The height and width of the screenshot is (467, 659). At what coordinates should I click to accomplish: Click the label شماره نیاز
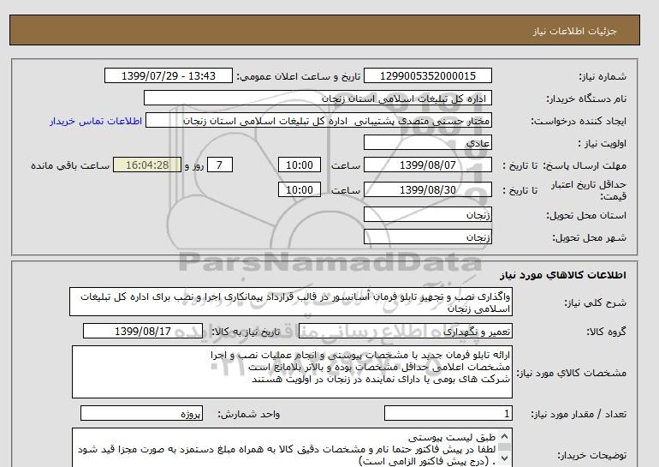pyautogui.click(x=603, y=76)
